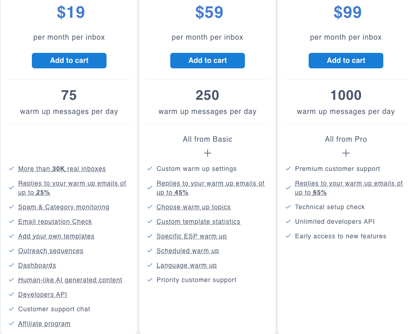Click Email reputation Check feature link
The image size is (412, 334).
click(55, 221)
